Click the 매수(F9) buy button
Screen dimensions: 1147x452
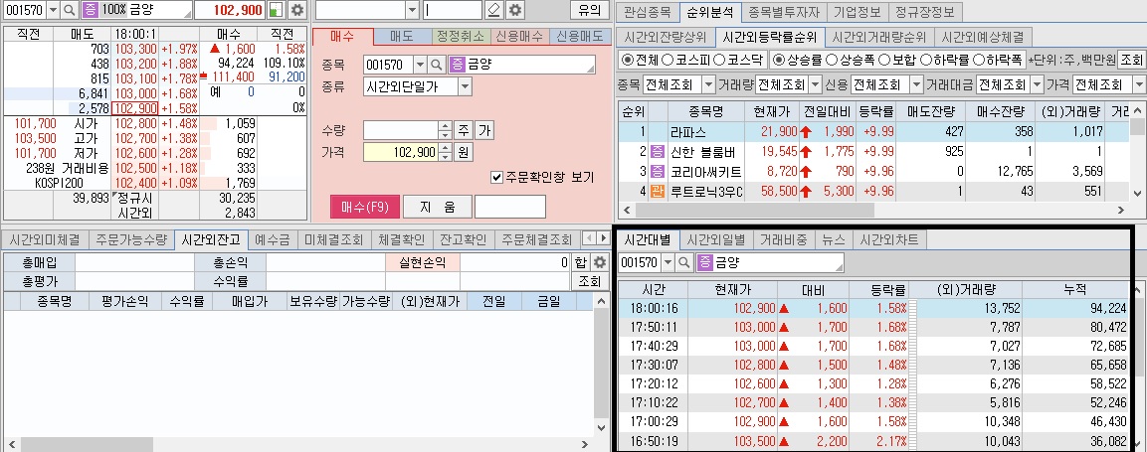tap(365, 207)
